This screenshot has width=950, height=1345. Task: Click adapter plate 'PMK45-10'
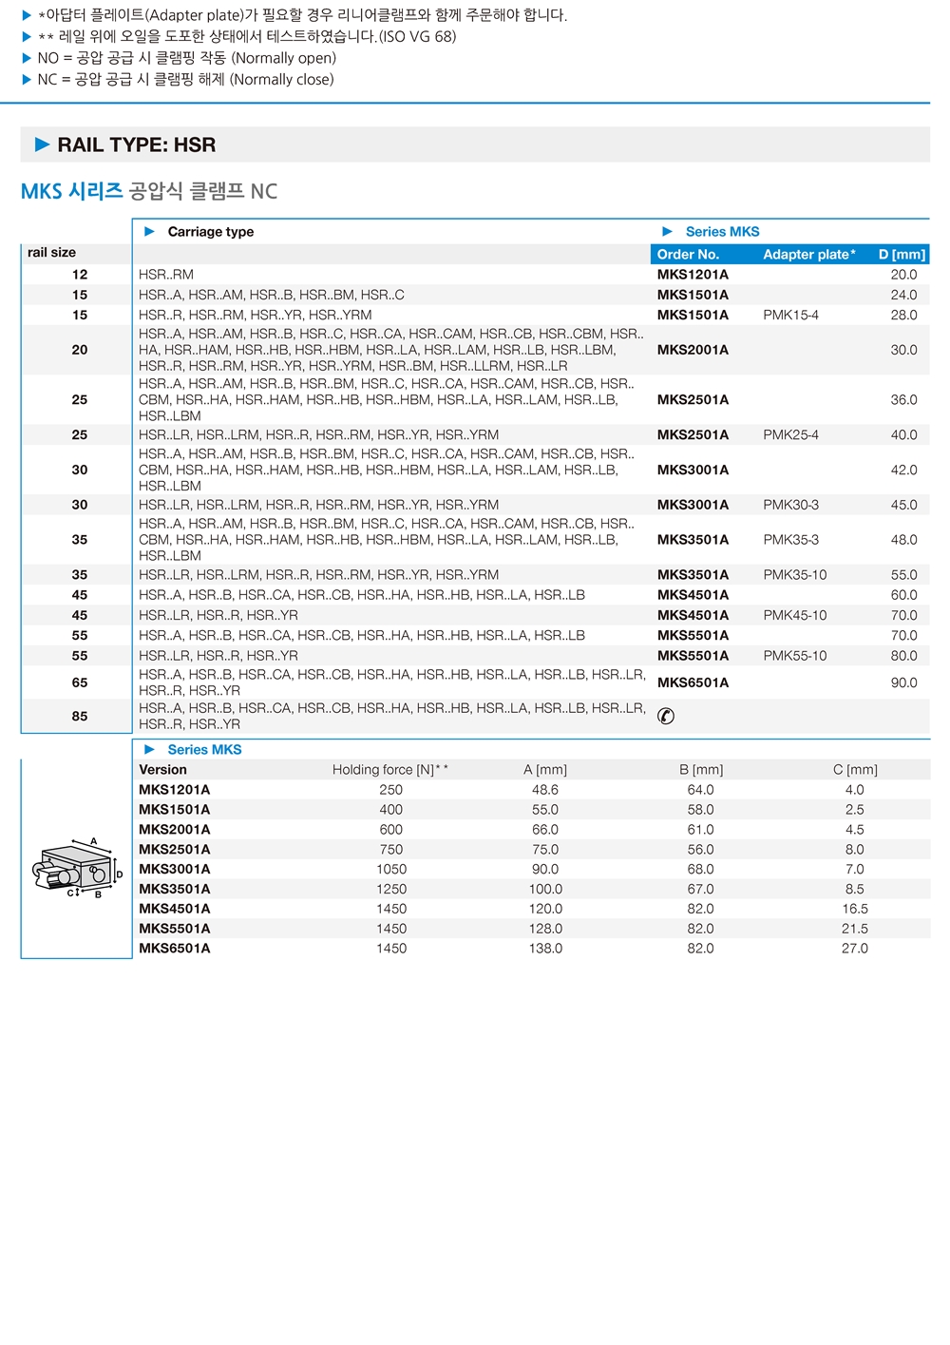tap(795, 615)
